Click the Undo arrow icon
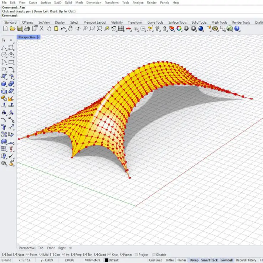Viewport: 263px width, 263px height. [x=63, y=29]
